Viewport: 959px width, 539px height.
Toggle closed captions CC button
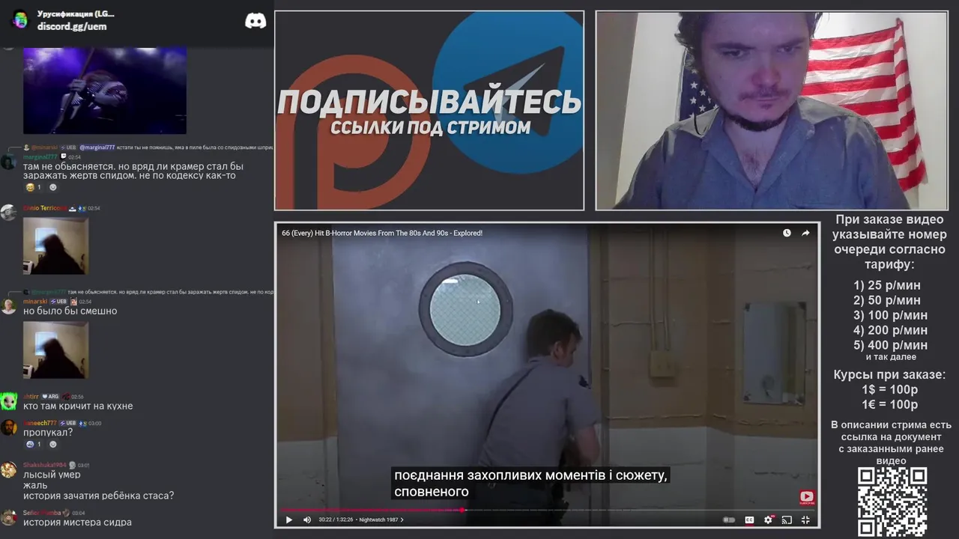749,520
